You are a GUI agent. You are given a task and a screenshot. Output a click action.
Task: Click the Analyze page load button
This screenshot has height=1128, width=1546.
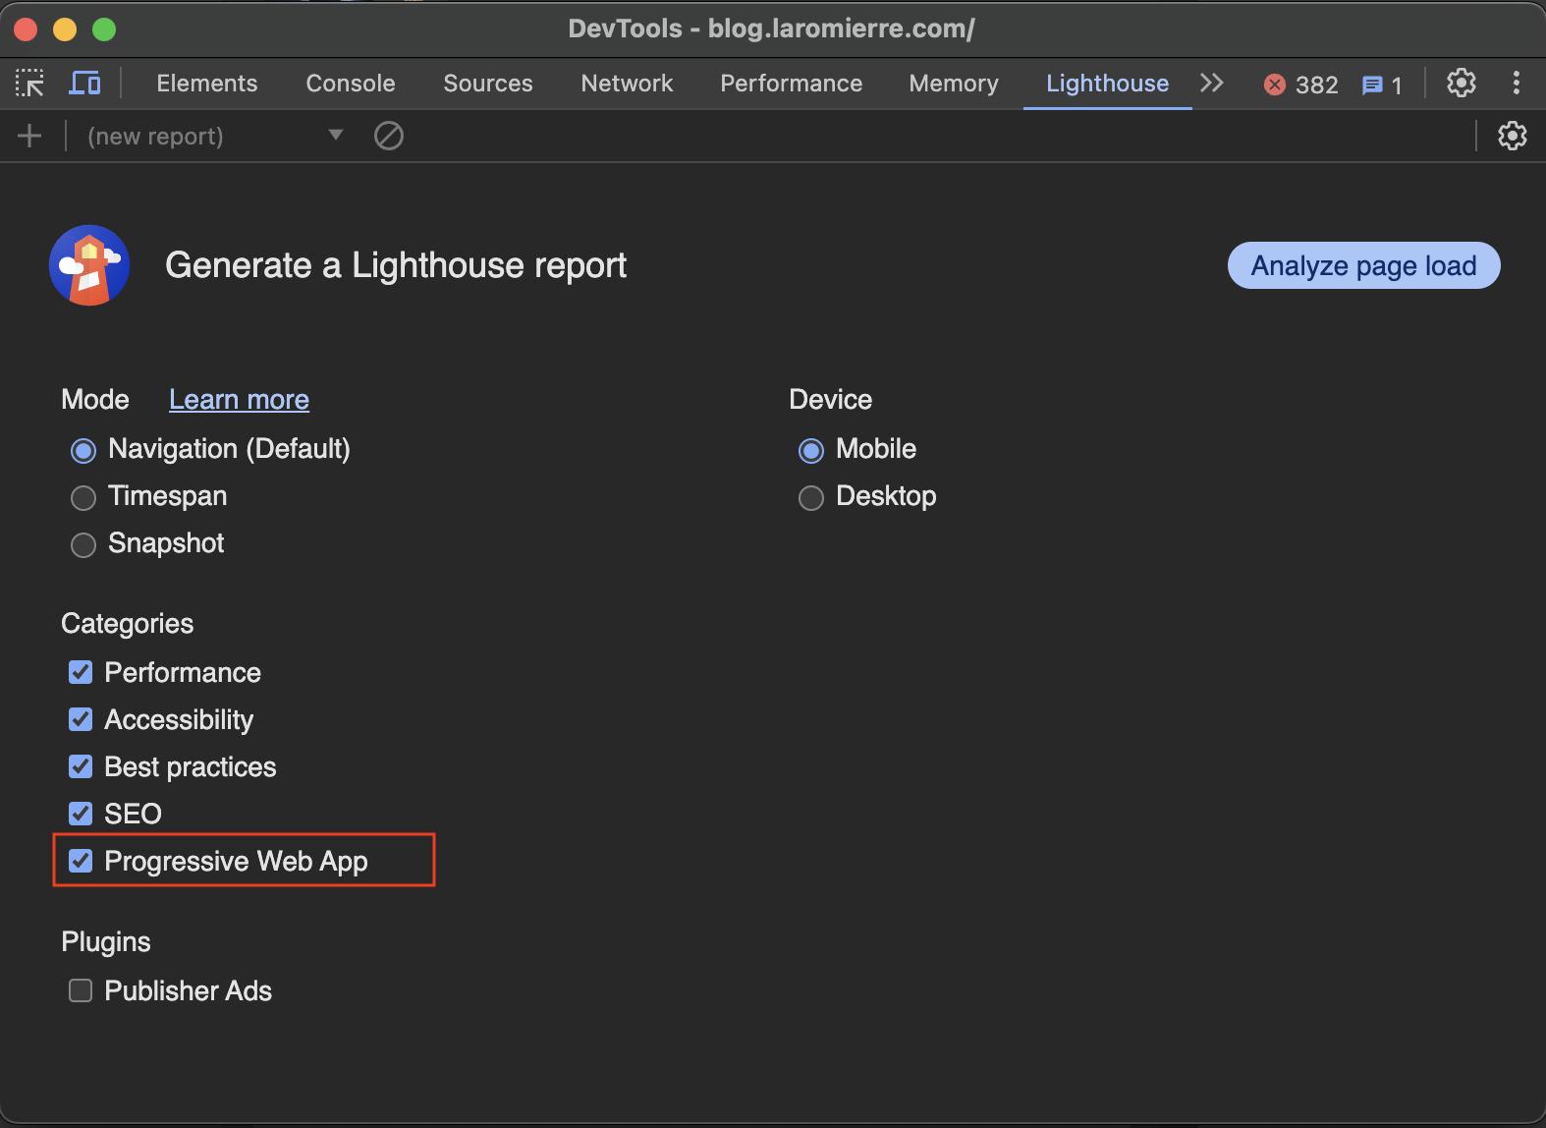[x=1363, y=265]
